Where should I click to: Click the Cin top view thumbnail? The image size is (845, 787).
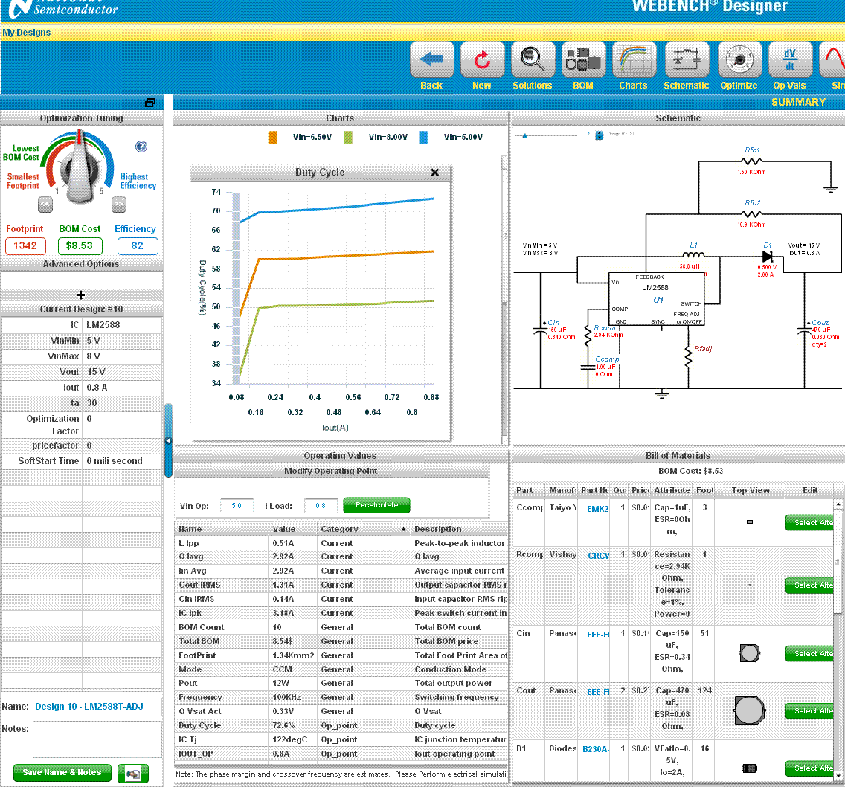pos(750,653)
